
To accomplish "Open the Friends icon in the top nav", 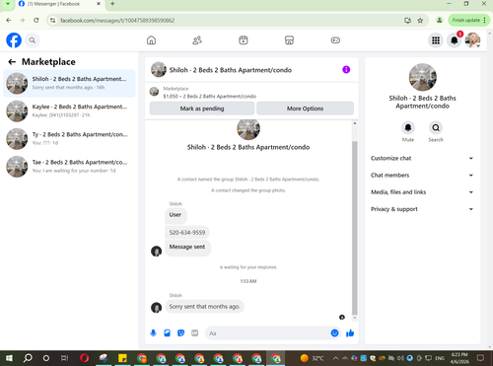I will coord(197,40).
